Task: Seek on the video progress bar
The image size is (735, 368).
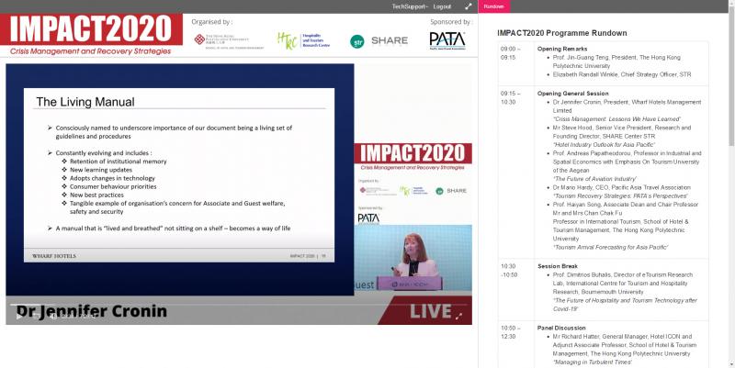Action: pyautogui.click(x=239, y=305)
